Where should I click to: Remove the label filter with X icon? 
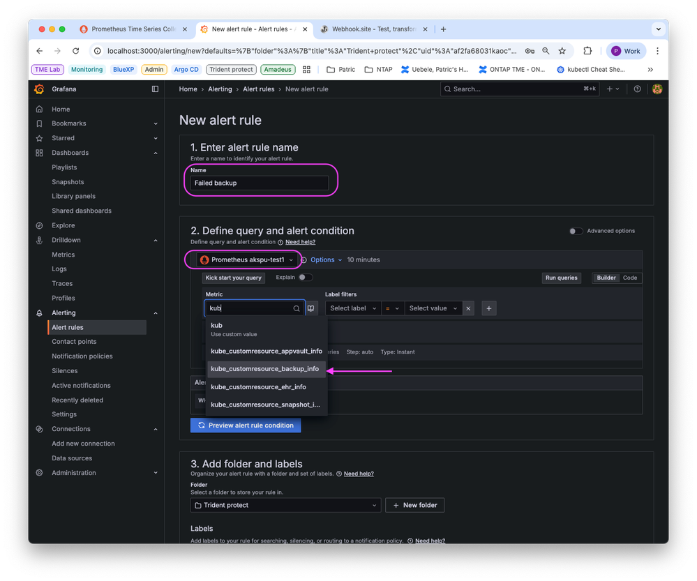click(x=469, y=308)
